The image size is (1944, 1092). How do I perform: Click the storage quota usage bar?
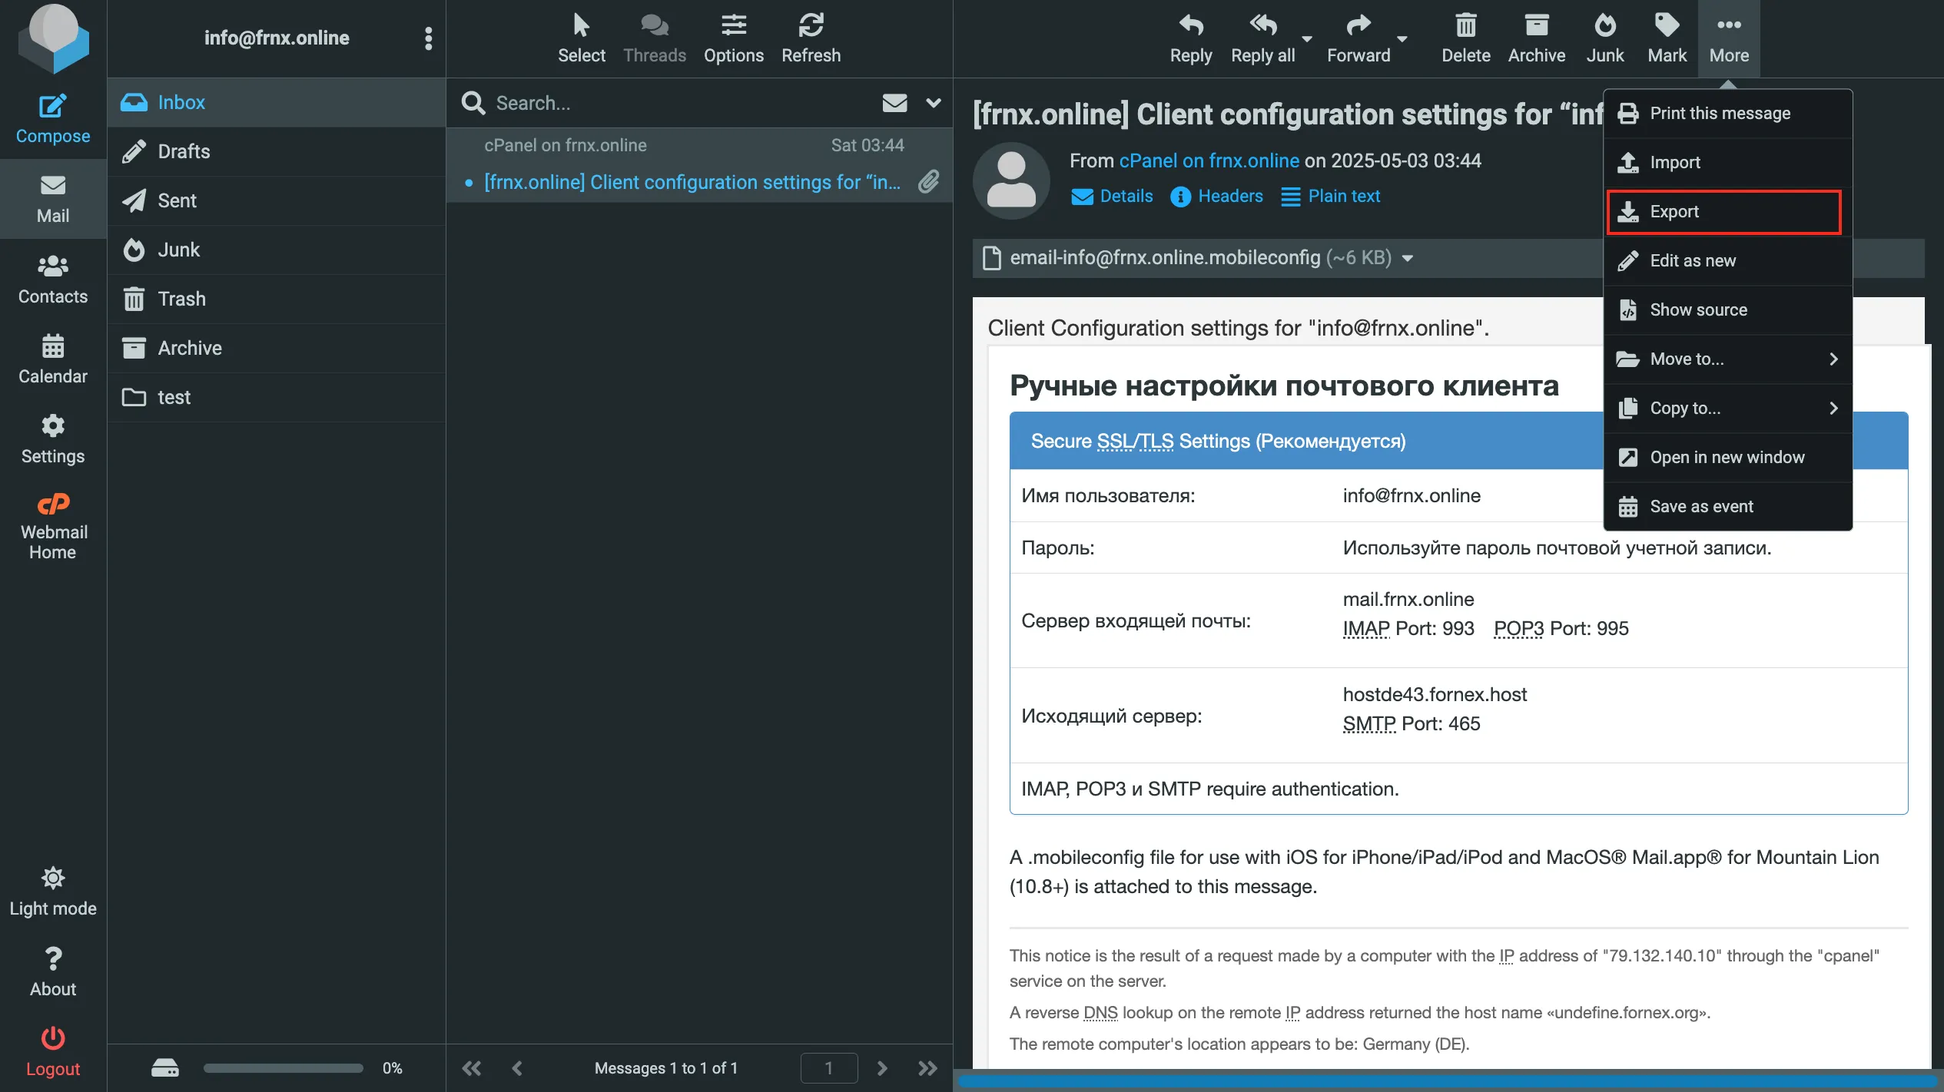(x=283, y=1068)
